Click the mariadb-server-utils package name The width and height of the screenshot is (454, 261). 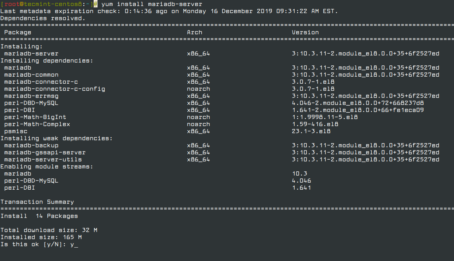click(43, 160)
